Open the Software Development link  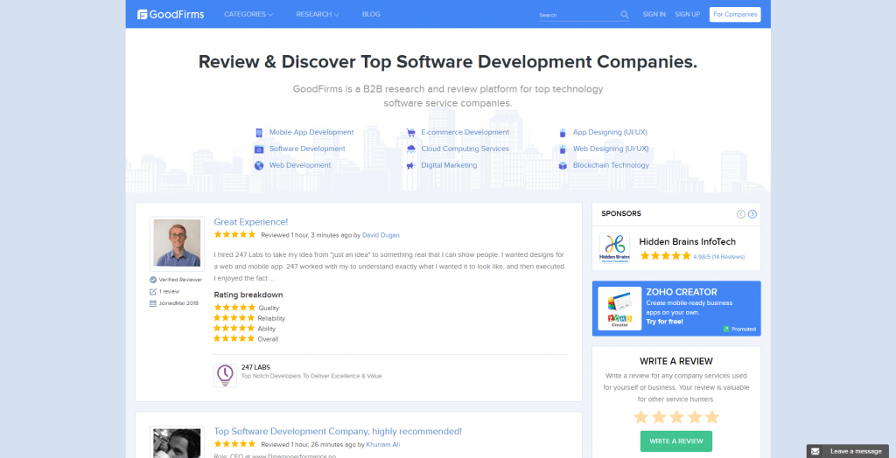point(307,149)
